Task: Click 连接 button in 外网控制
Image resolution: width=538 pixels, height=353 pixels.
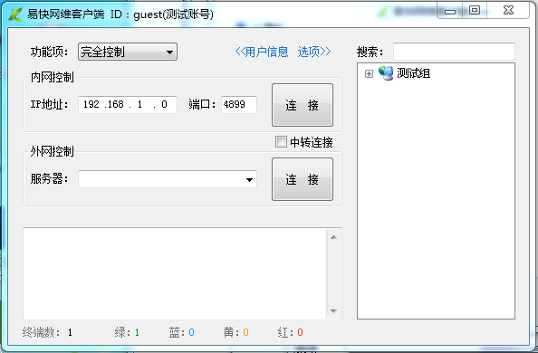Action: pyautogui.click(x=303, y=179)
